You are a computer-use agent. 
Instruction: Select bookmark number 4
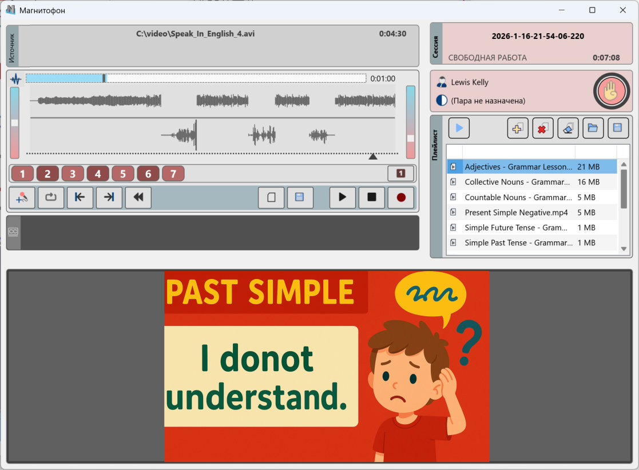[x=98, y=174]
